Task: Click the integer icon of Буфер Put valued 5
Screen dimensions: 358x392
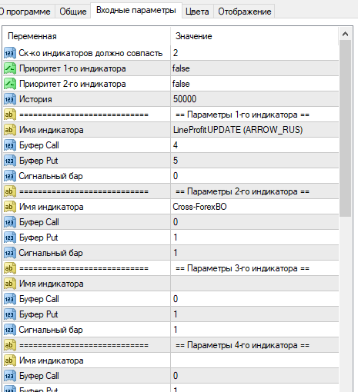Action: click(x=10, y=161)
